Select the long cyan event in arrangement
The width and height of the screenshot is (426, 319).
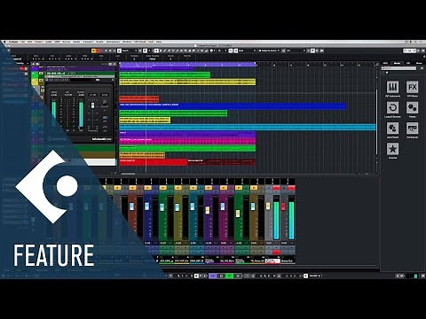tap(248, 128)
